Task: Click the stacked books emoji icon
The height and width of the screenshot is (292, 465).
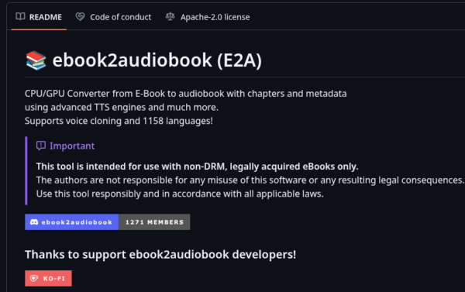Action: (36, 60)
